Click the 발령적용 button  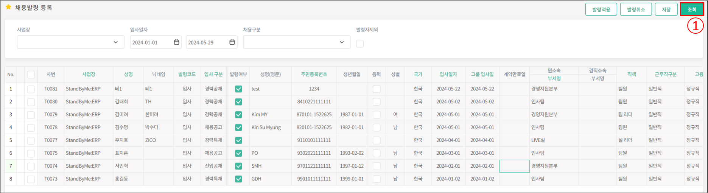pyautogui.click(x=601, y=9)
